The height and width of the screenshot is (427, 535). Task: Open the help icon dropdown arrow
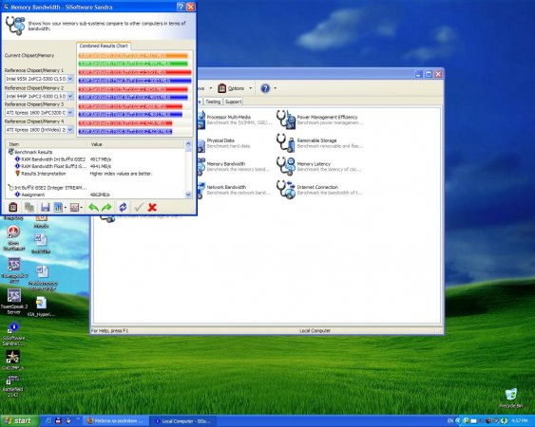[275, 88]
